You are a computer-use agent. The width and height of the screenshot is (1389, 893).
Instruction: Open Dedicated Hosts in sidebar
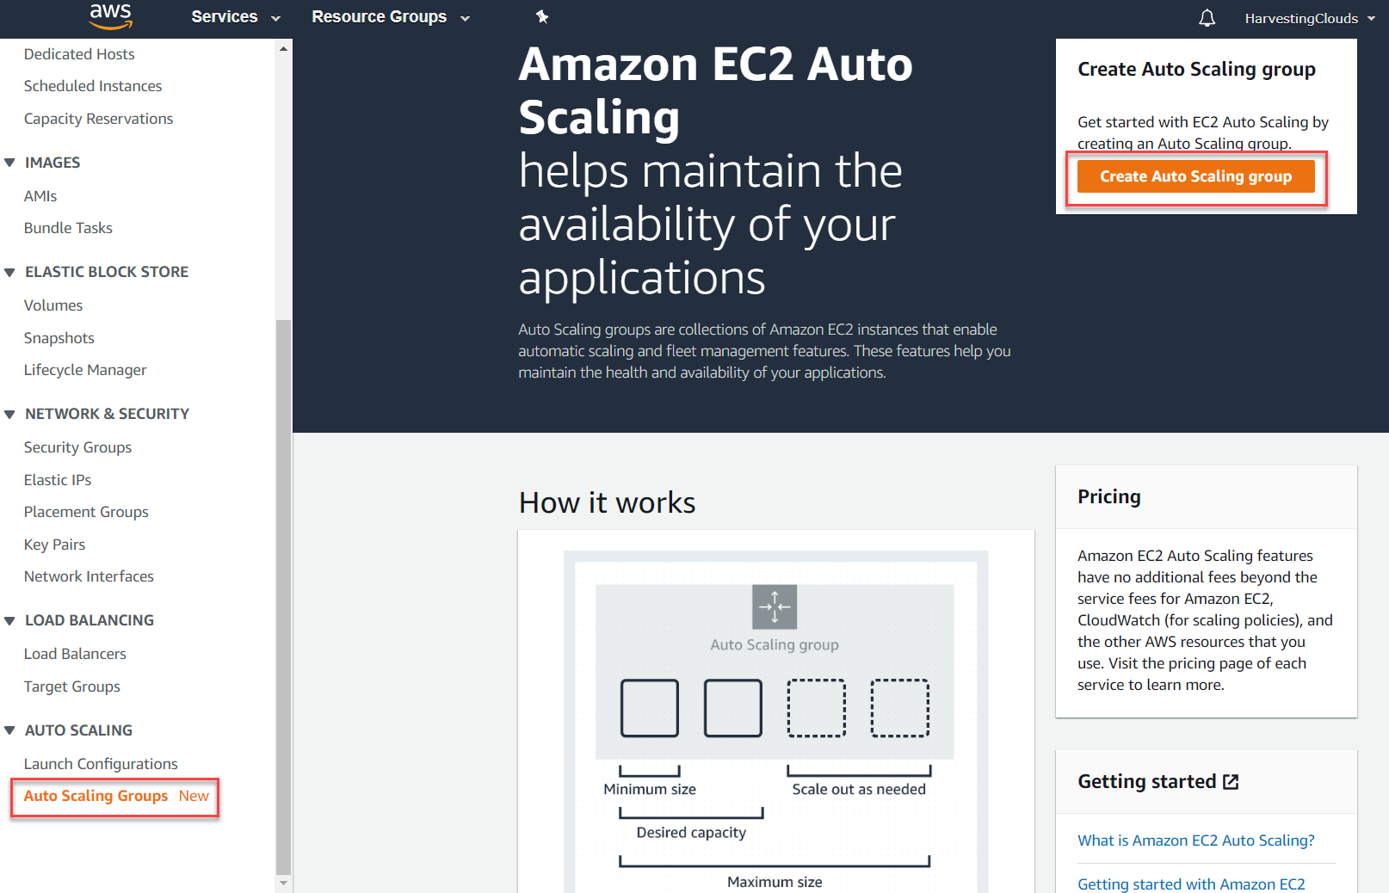click(x=79, y=54)
